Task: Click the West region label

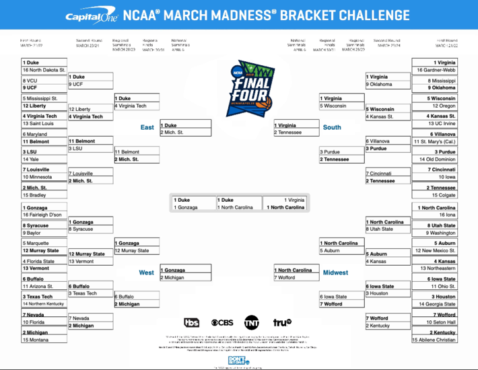Action: (x=146, y=272)
